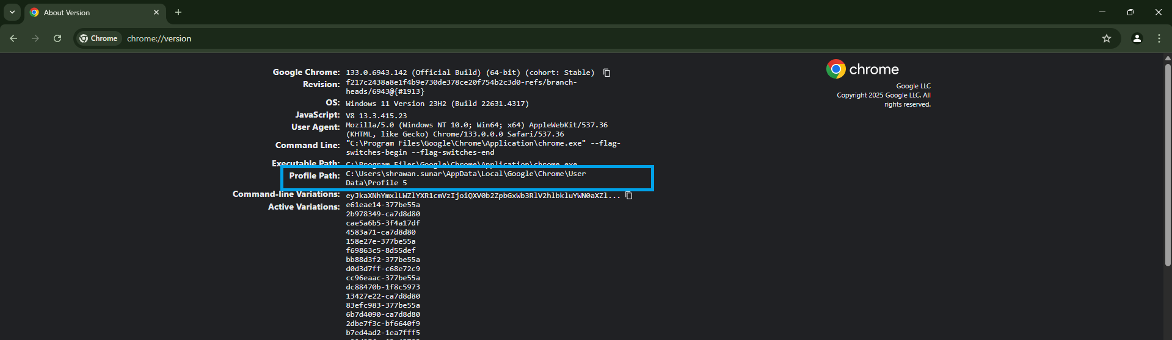Minimize the Chrome window
Viewport: 1172px width, 340px height.
point(1102,12)
